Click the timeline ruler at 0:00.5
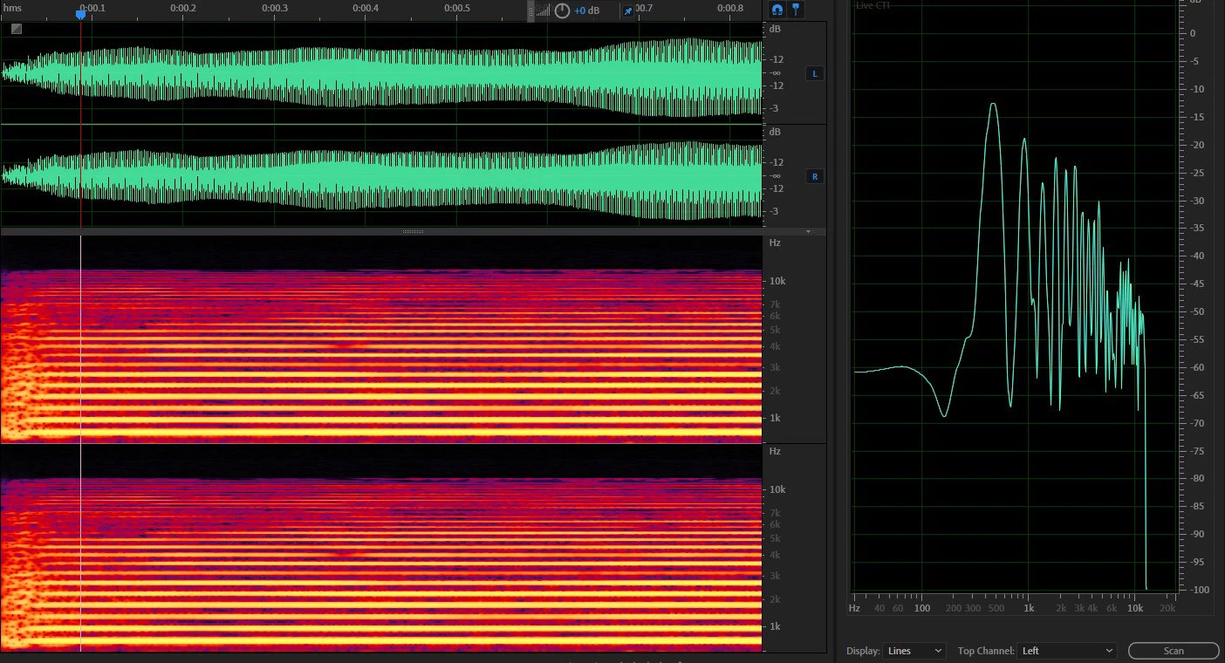This screenshot has height=663, width=1225. pos(456,9)
